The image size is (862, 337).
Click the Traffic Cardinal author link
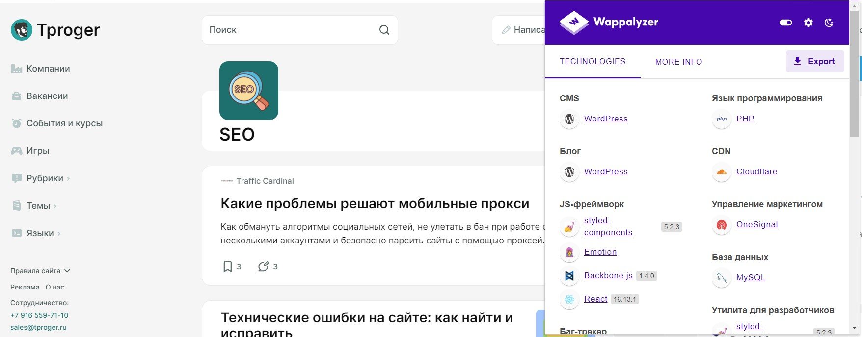(x=265, y=181)
